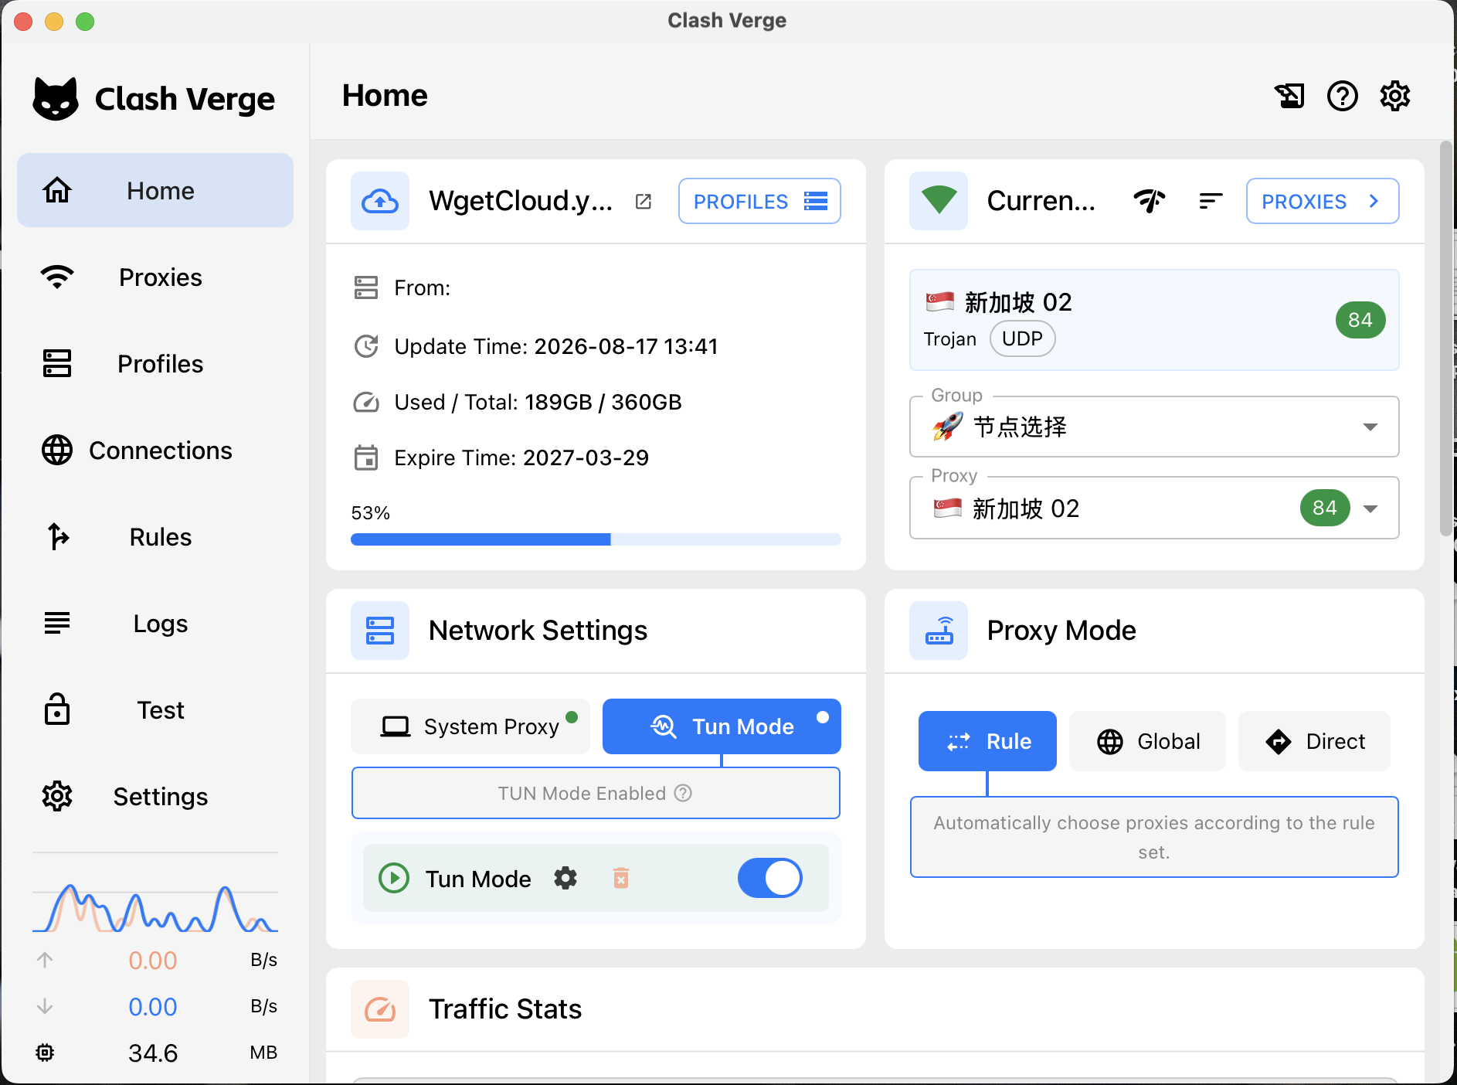This screenshot has width=1457, height=1085.
Task: Click the PROXIES button
Action: pyautogui.click(x=1323, y=201)
